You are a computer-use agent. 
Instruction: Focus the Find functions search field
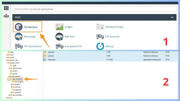[x=94, y=9]
